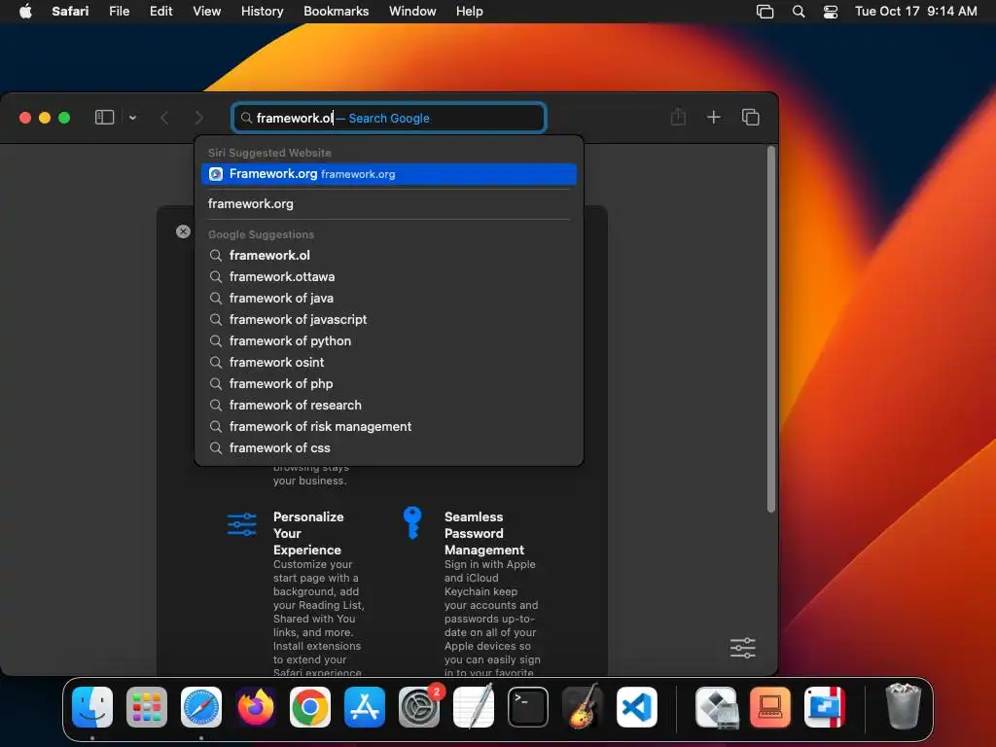Select 'framework of research' suggestion
The height and width of the screenshot is (747, 996).
point(389,406)
